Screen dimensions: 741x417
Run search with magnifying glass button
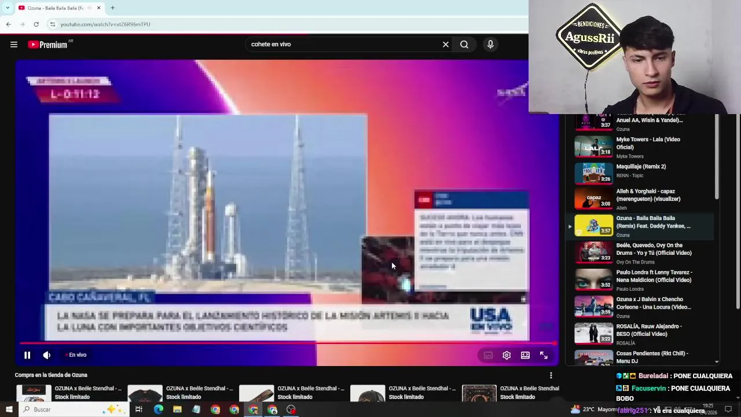[464, 45]
